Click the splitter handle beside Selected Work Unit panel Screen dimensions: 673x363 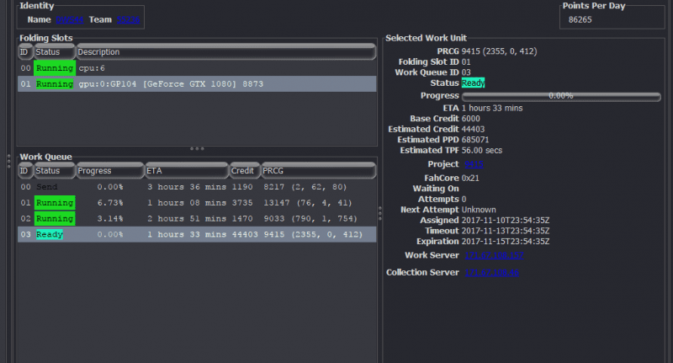tap(380, 213)
